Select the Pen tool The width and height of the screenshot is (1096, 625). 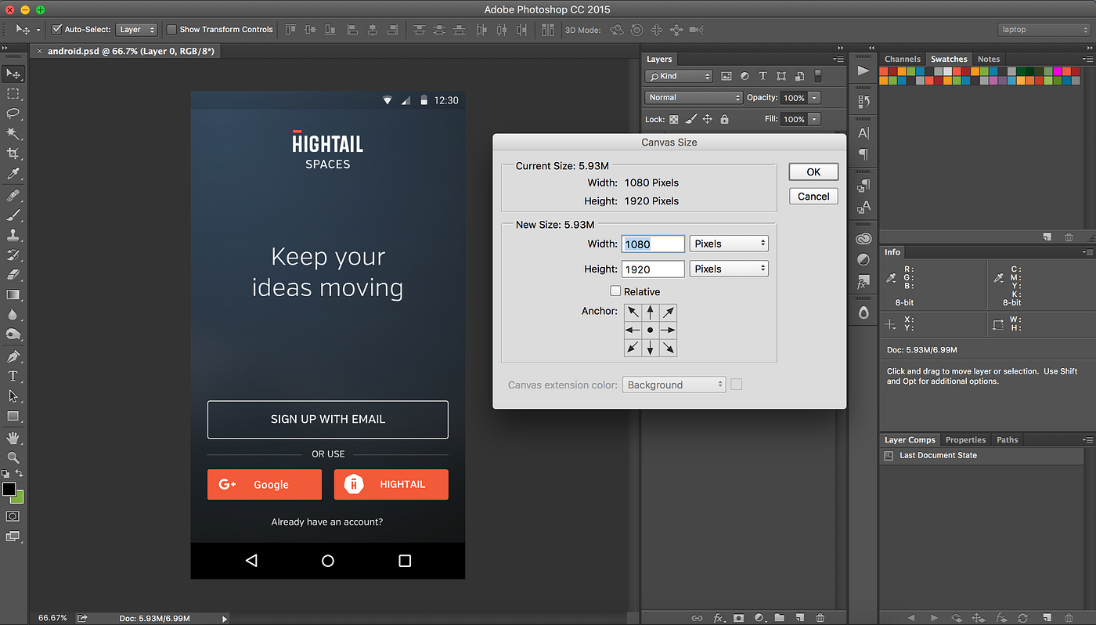click(13, 356)
